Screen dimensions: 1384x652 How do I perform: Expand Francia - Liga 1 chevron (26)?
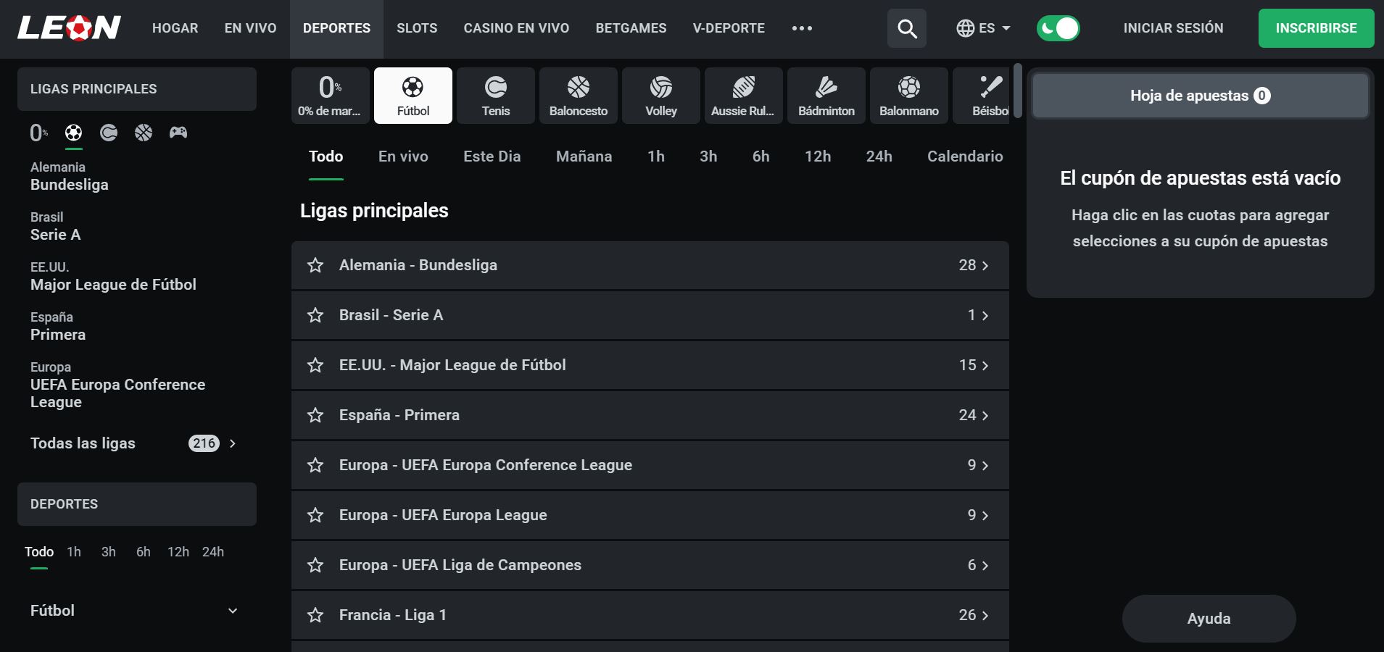click(985, 616)
